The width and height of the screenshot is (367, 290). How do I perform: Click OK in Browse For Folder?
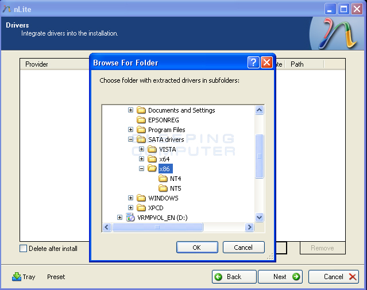pyautogui.click(x=197, y=248)
